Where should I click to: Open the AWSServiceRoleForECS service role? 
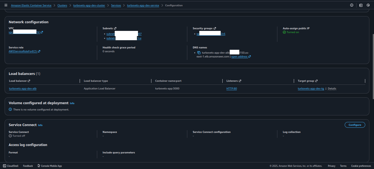[x=23, y=51]
